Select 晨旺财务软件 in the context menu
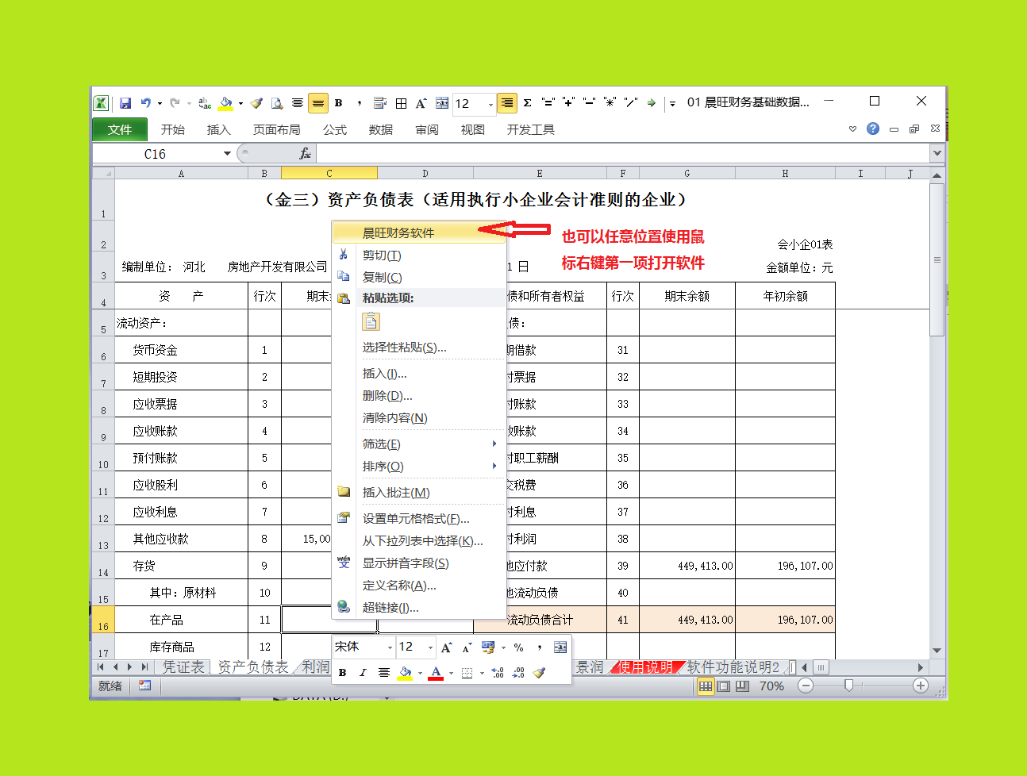The image size is (1027, 776). (x=398, y=232)
